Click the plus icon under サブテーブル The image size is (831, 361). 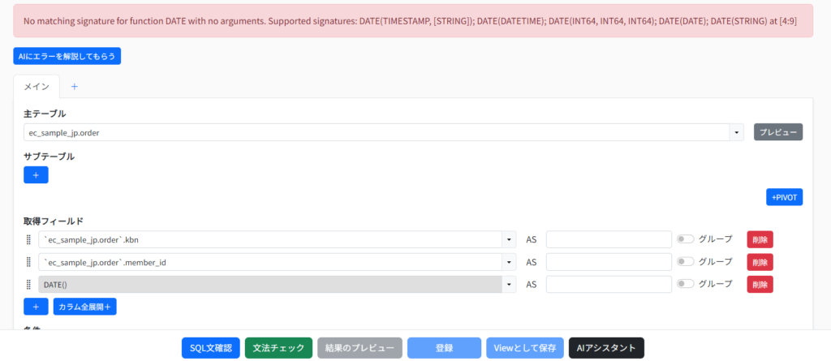(x=36, y=174)
